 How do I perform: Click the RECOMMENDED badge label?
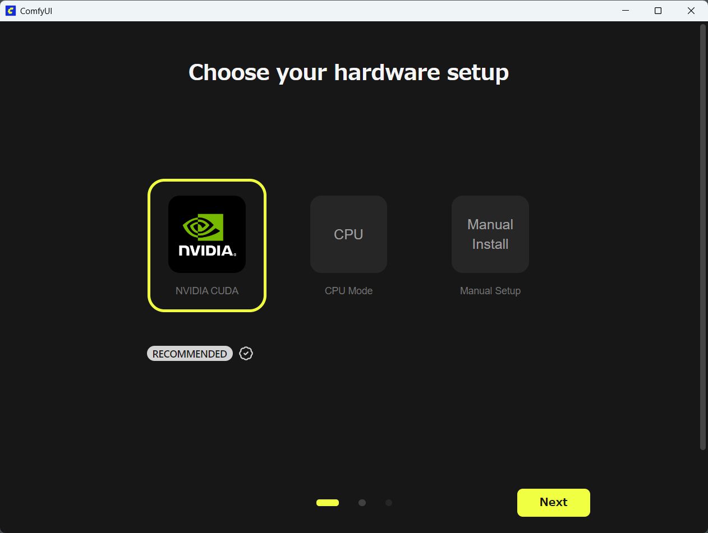[x=190, y=354]
